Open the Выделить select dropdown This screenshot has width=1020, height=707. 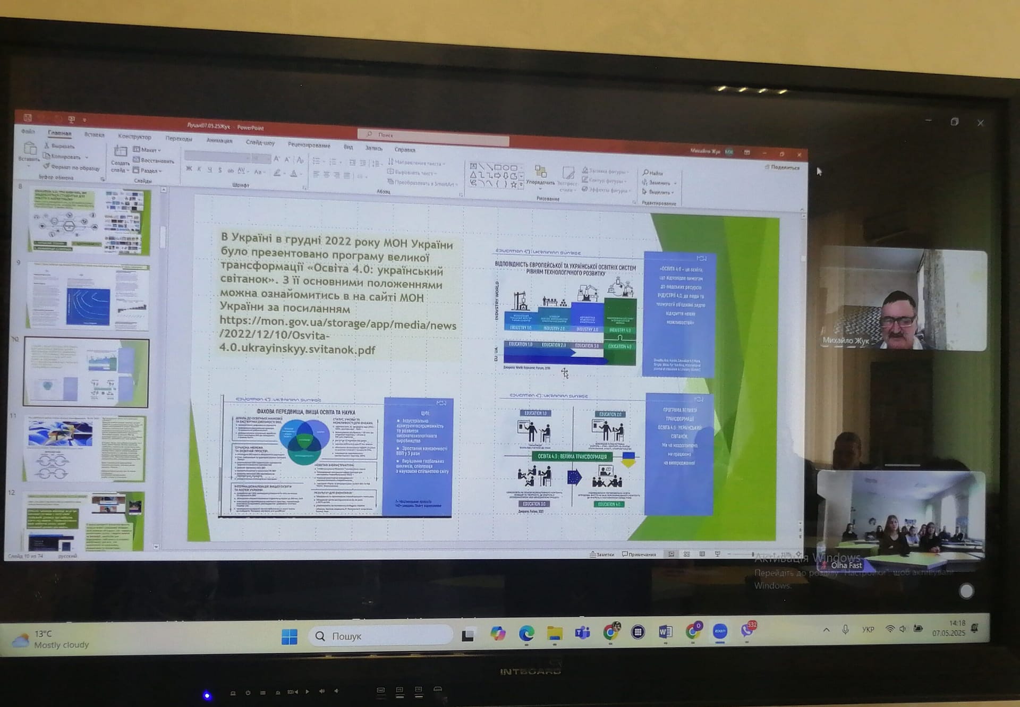click(659, 192)
